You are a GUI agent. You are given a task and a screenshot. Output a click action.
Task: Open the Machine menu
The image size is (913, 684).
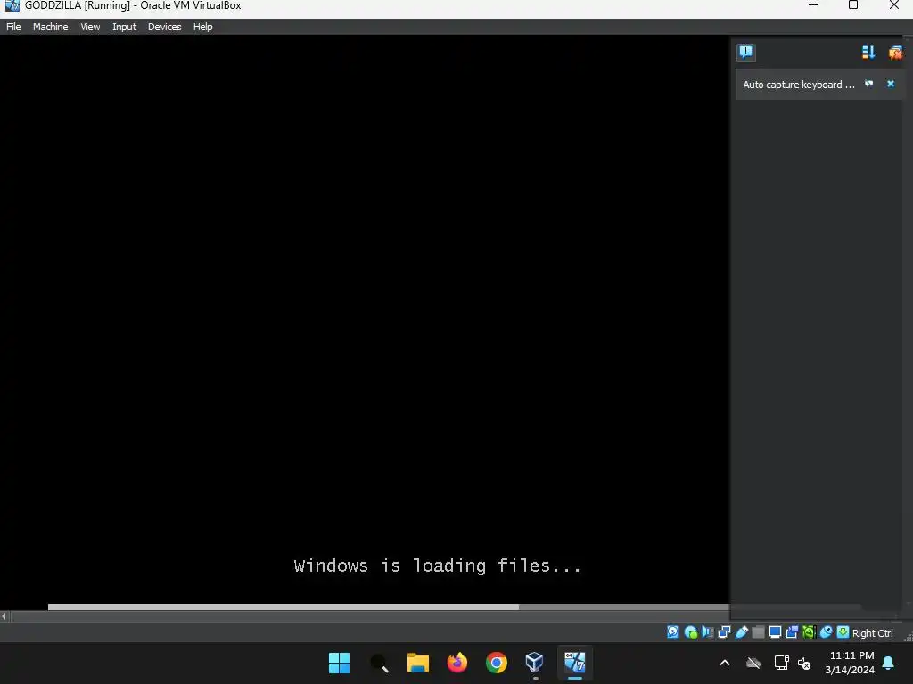pyautogui.click(x=50, y=27)
